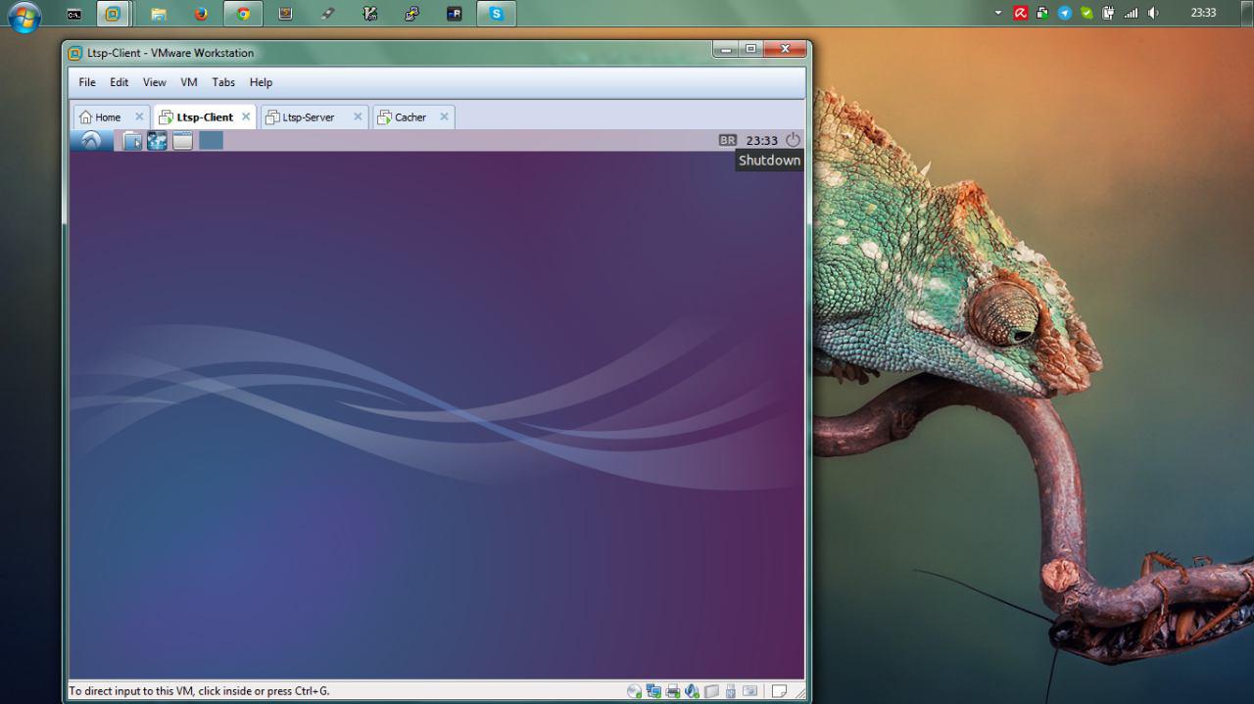This screenshot has width=1254, height=704.
Task: Launch the file manager in guest panel
Action: pos(132,141)
